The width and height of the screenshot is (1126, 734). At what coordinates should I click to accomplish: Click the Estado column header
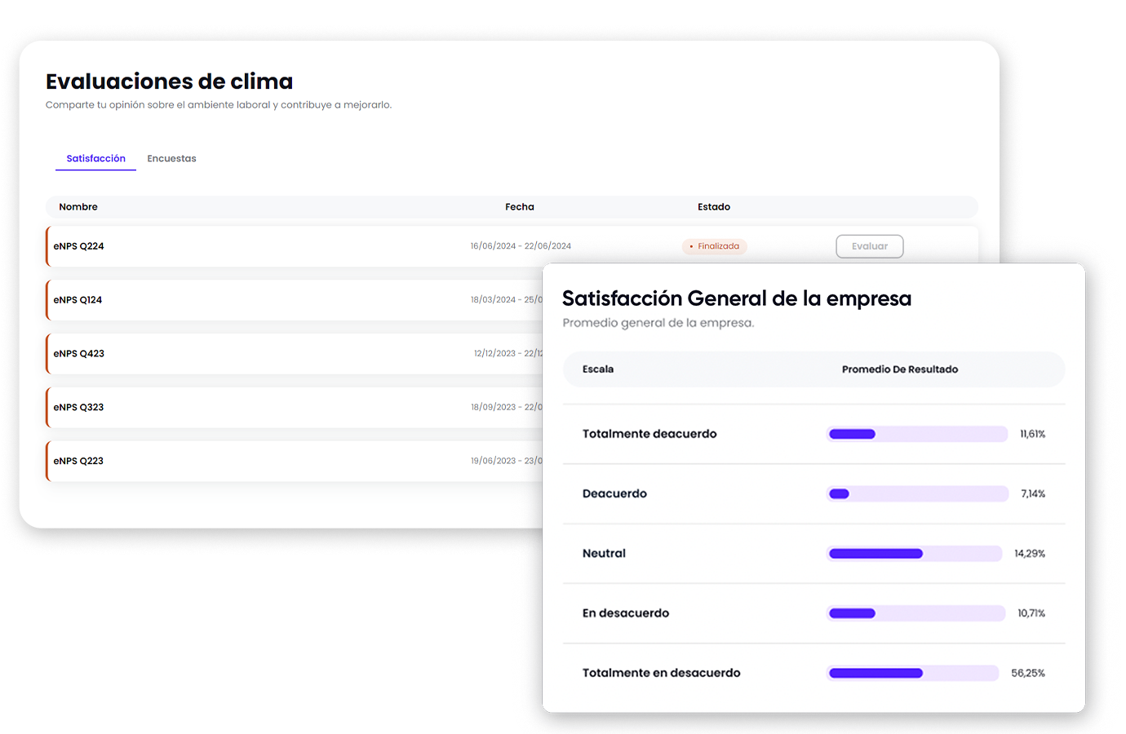[x=713, y=207]
